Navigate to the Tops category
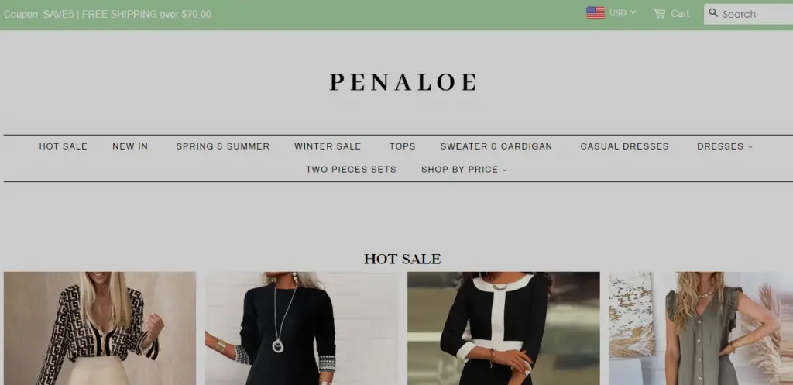This screenshot has height=385, width=793. [x=402, y=146]
